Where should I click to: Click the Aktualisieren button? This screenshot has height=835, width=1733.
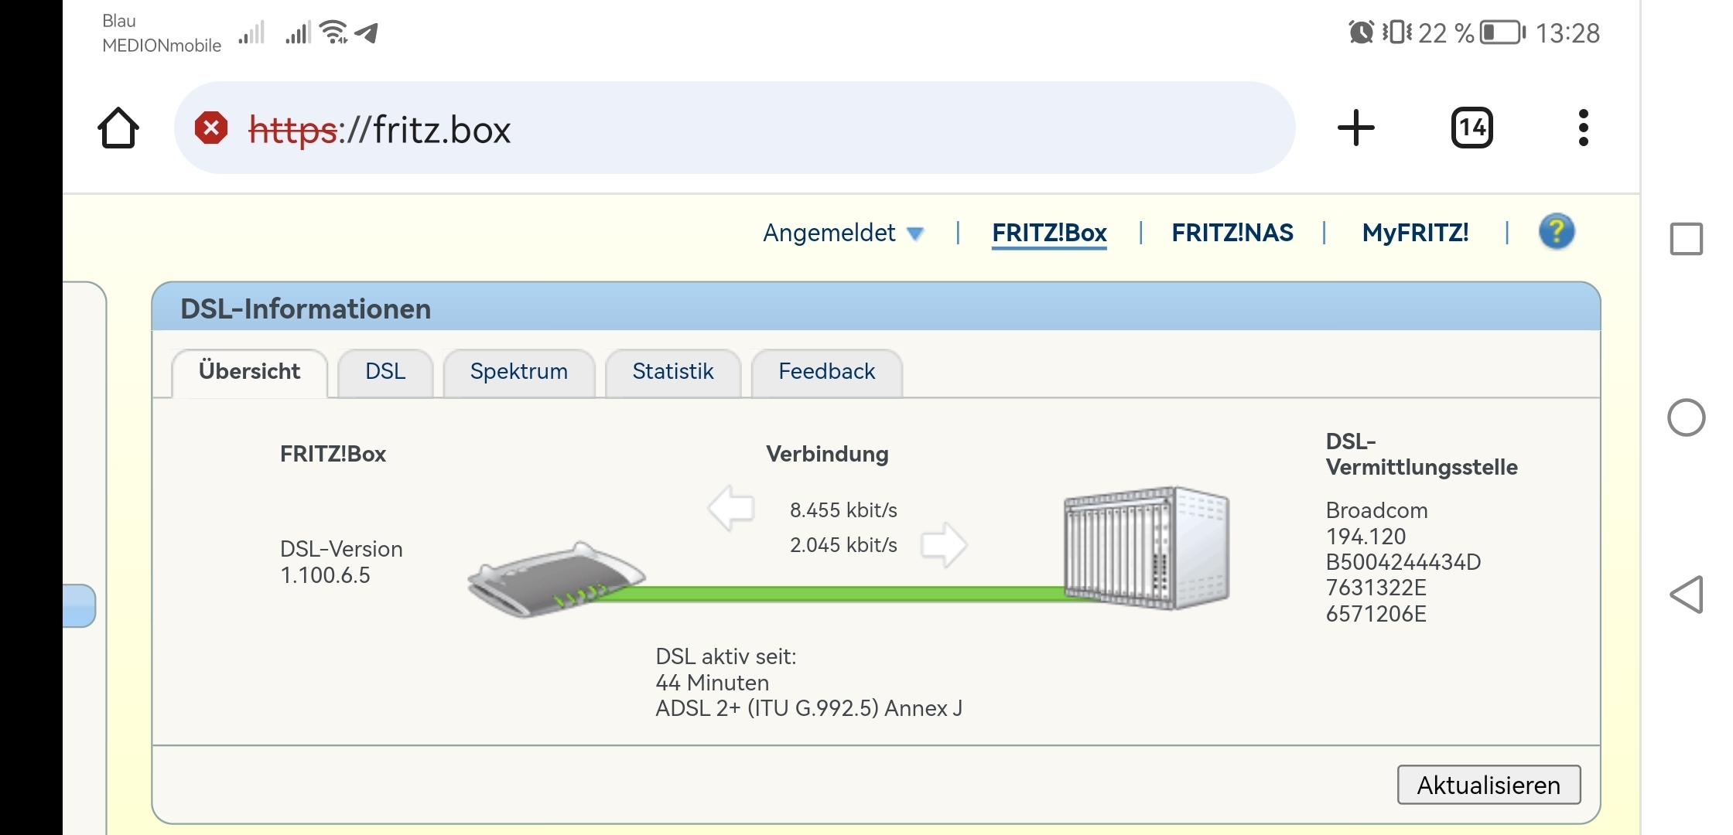(x=1488, y=785)
